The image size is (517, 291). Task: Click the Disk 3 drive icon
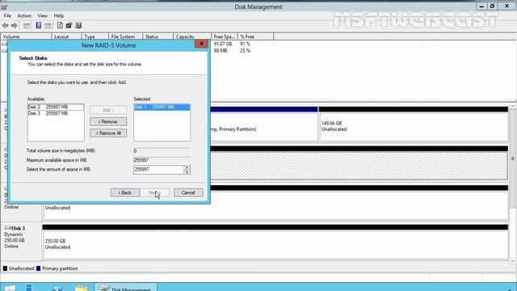pyautogui.click(x=7, y=228)
